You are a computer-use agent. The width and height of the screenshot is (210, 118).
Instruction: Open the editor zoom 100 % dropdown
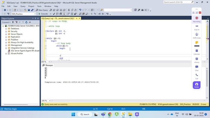click(49, 62)
